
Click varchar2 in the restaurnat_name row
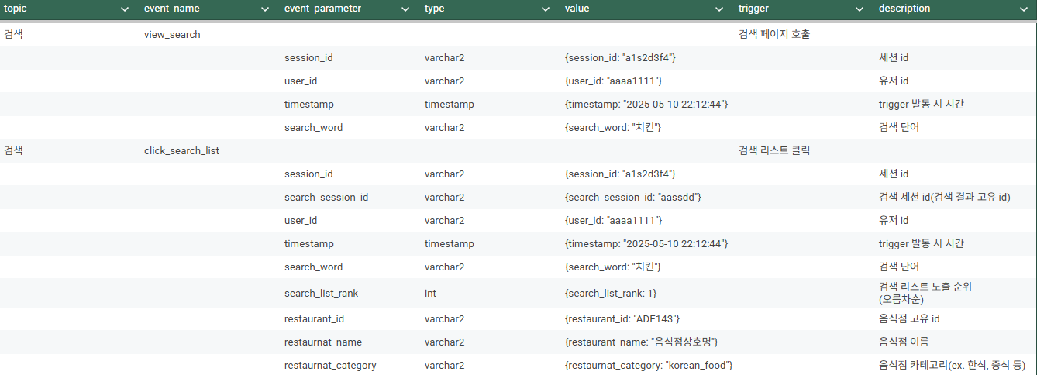[x=445, y=342]
